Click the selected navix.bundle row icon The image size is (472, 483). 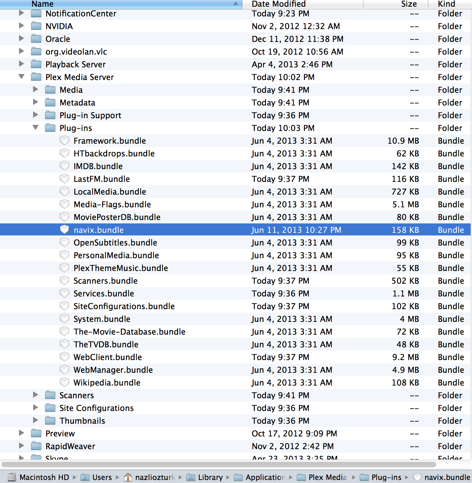(x=64, y=230)
